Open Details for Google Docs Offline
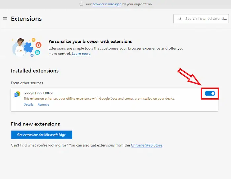Image resolution: width=231 pixels, height=179 pixels. coord(28,104)
